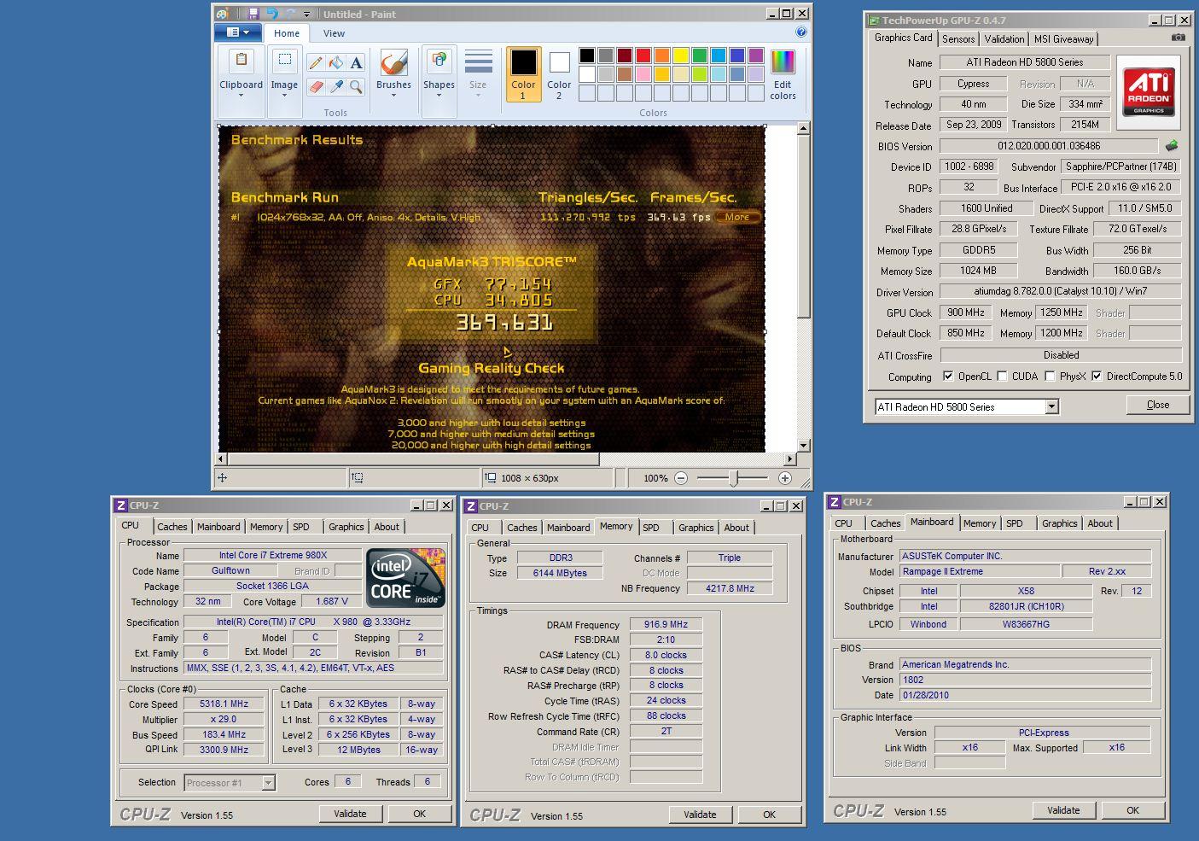
Task: Pick the green color swatch in Paint palette
Action: pos(700,55)
